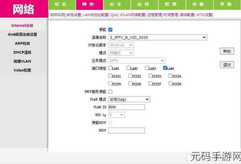The width and height of the screenshot is (241, 164).
Task: Open the 业务模式 IPTV dropdown
Action: point(137,61)
